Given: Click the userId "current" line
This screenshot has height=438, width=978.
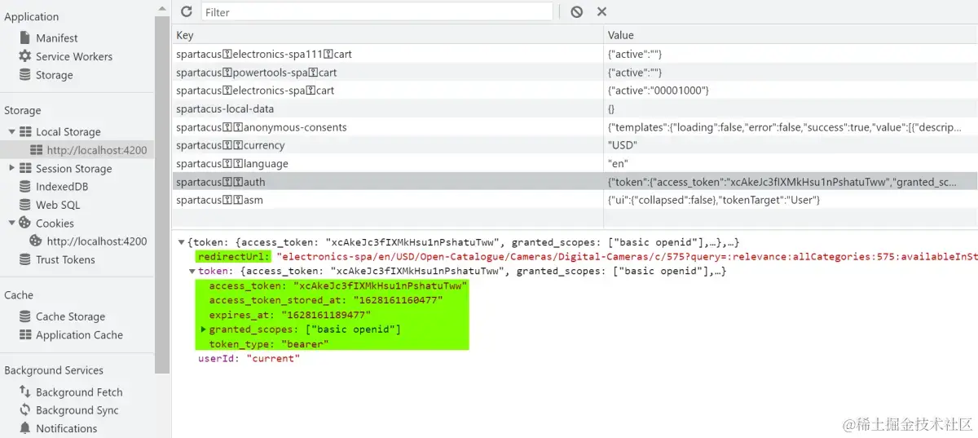Looking at the screenshot, I should [x=249, y=359].
